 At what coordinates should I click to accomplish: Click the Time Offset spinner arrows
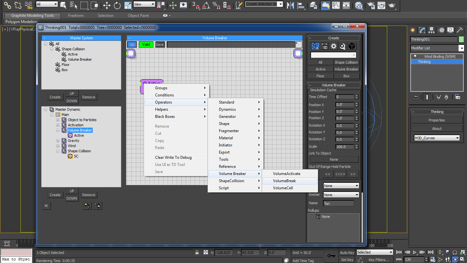tap(356, 97)
